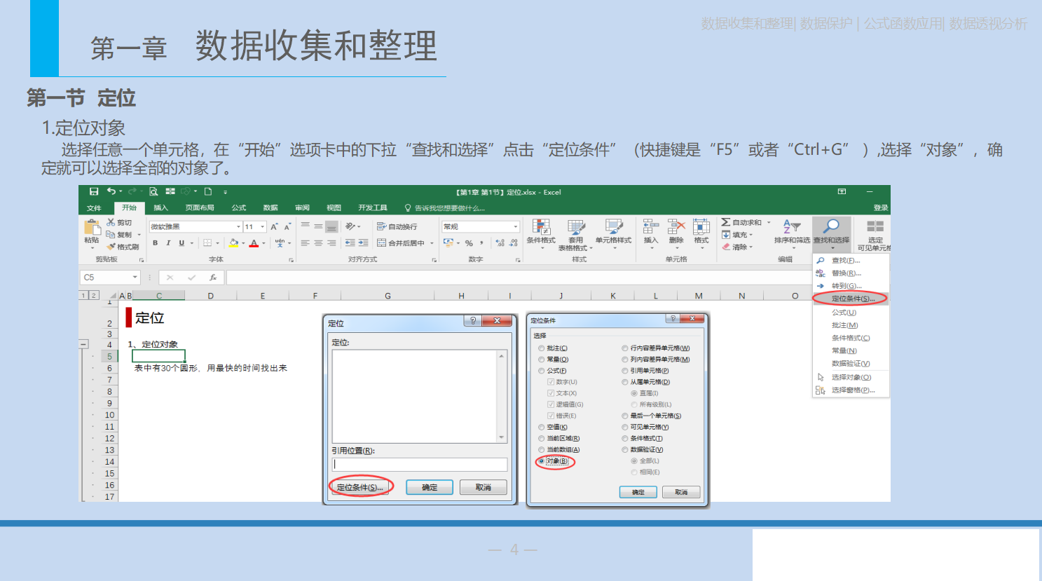Open Fill Color dropdown arrow
The height and width of the screenshot is (581, 1042).
pos(243,243)
